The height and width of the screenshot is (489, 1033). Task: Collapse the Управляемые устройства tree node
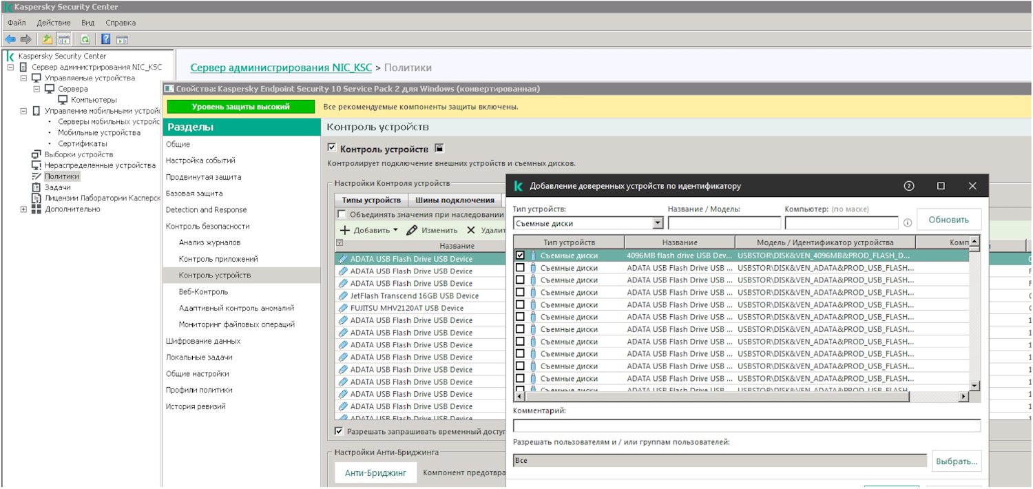[x=24, y=79]
